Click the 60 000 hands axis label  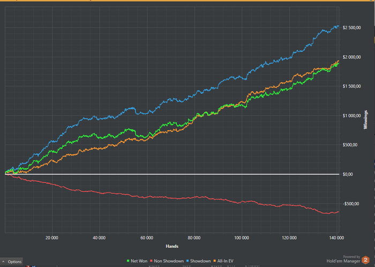coord(147,238)
